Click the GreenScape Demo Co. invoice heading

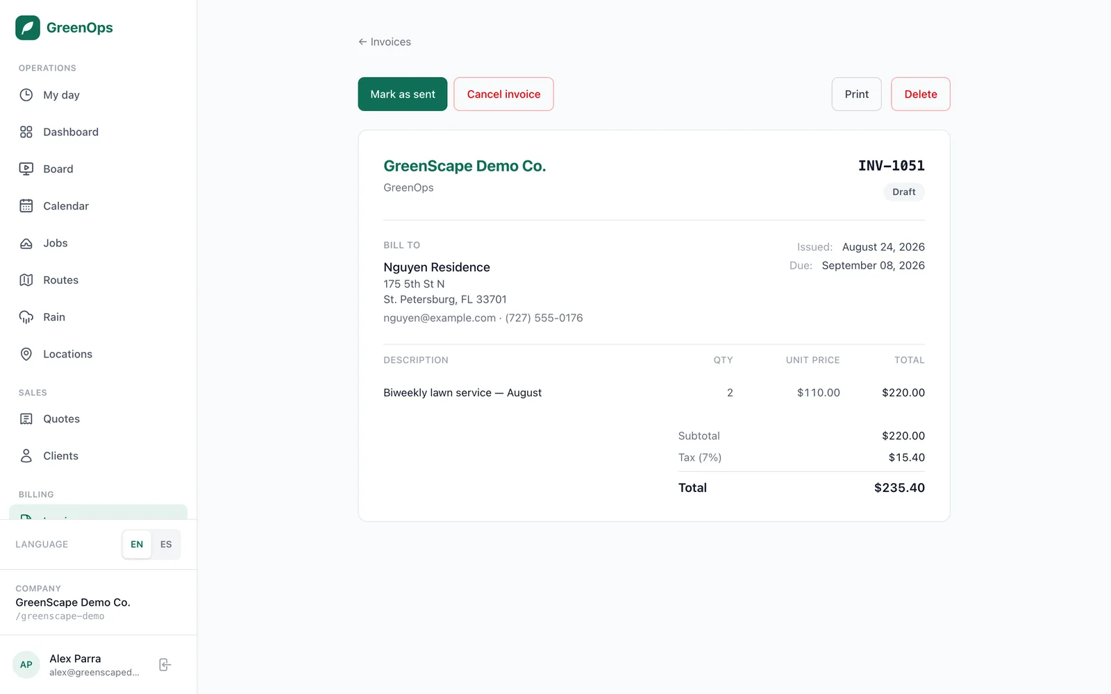coord(465,166)
